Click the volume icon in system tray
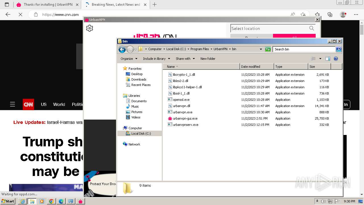 [323, 201]
